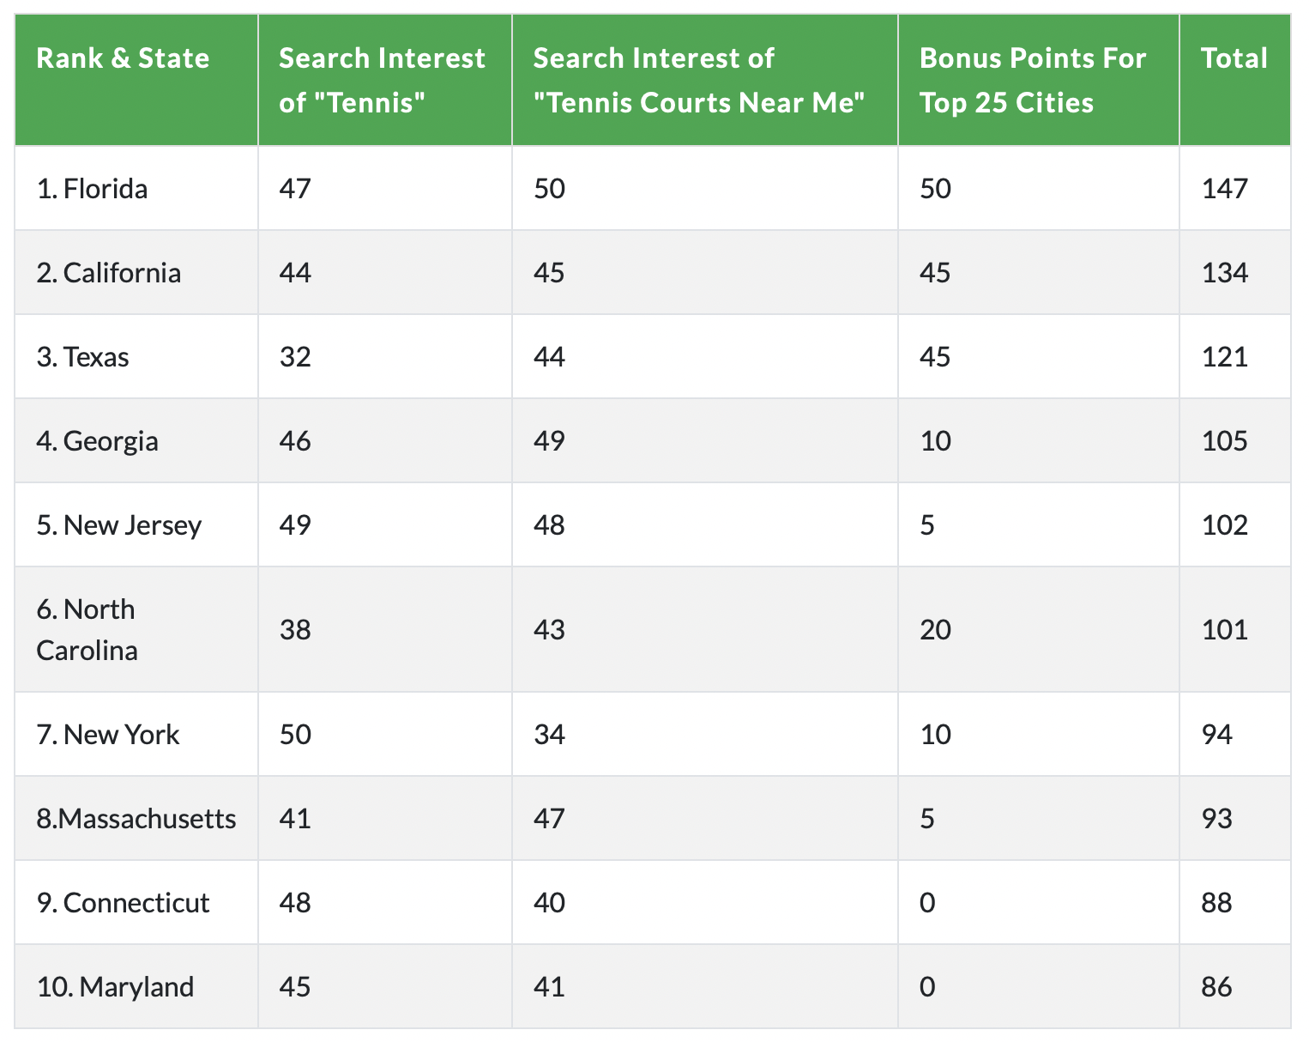Select the 'Search Interest of "Tennis"' header
This screenshot has width=1309, height=1042.
383,80
